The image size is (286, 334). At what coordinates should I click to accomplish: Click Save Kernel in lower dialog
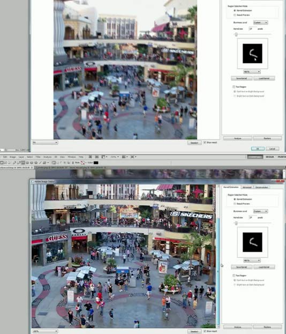point(242,267)
